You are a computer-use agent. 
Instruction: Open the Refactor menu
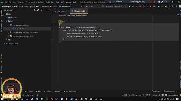click(41, 2)
